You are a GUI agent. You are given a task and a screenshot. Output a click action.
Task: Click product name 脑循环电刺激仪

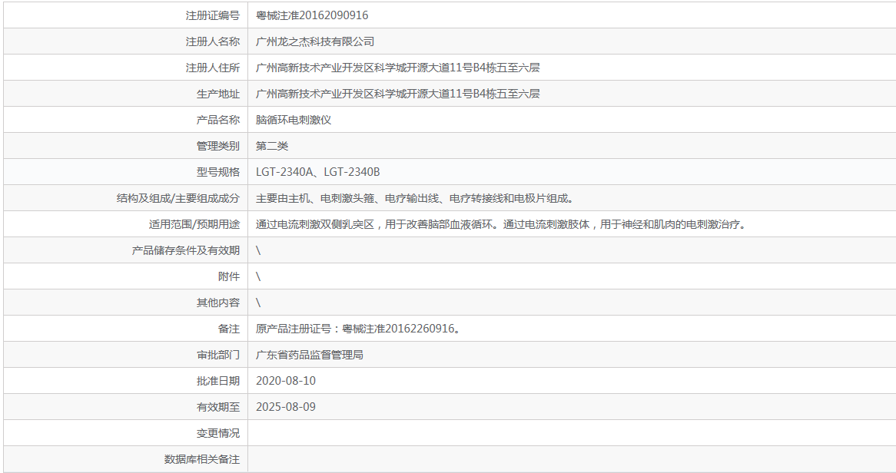tap(293, 120)
